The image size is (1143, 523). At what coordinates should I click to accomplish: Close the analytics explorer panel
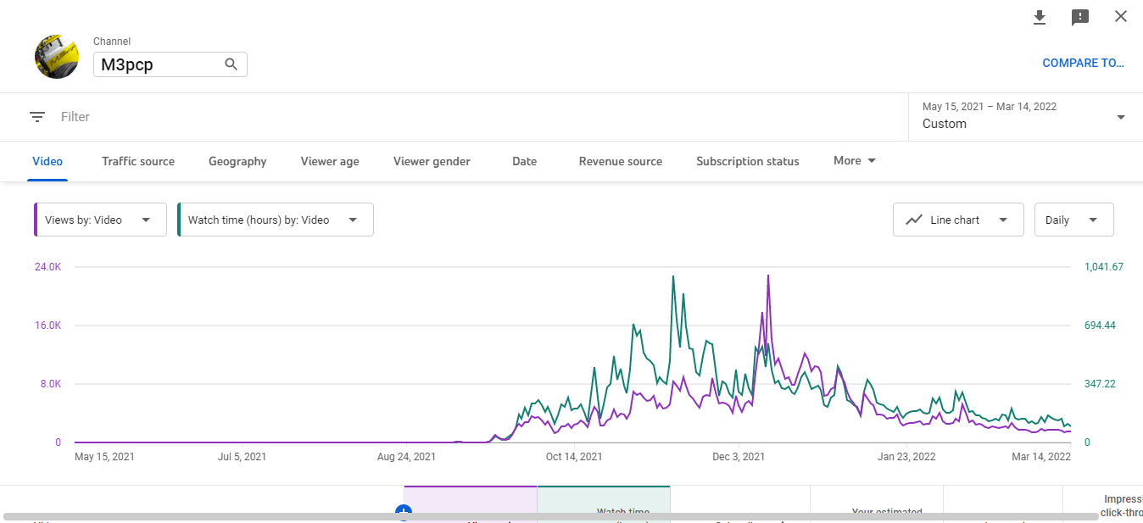(1121, 16)
